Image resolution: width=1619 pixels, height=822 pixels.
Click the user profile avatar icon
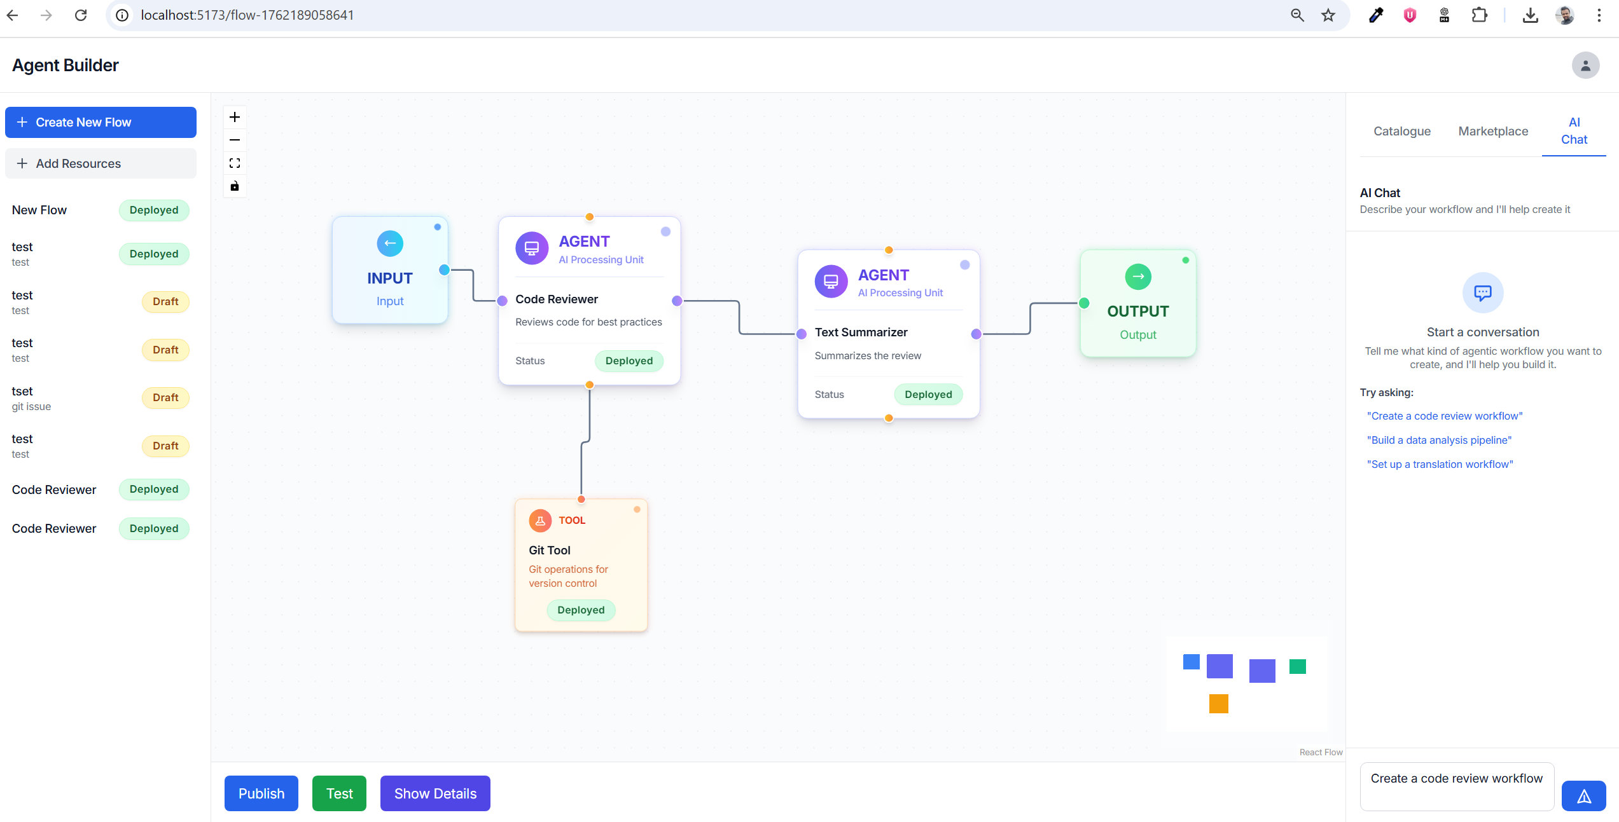tap(1585, 65)
